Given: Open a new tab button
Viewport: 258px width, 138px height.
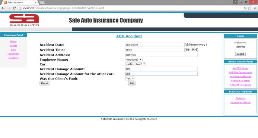Looking at the screenshot, I should [x=42, y=2].
